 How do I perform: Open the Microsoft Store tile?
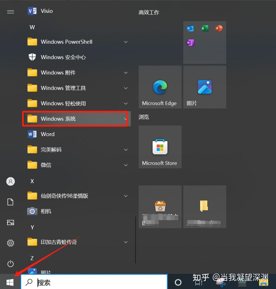point(160,147)
